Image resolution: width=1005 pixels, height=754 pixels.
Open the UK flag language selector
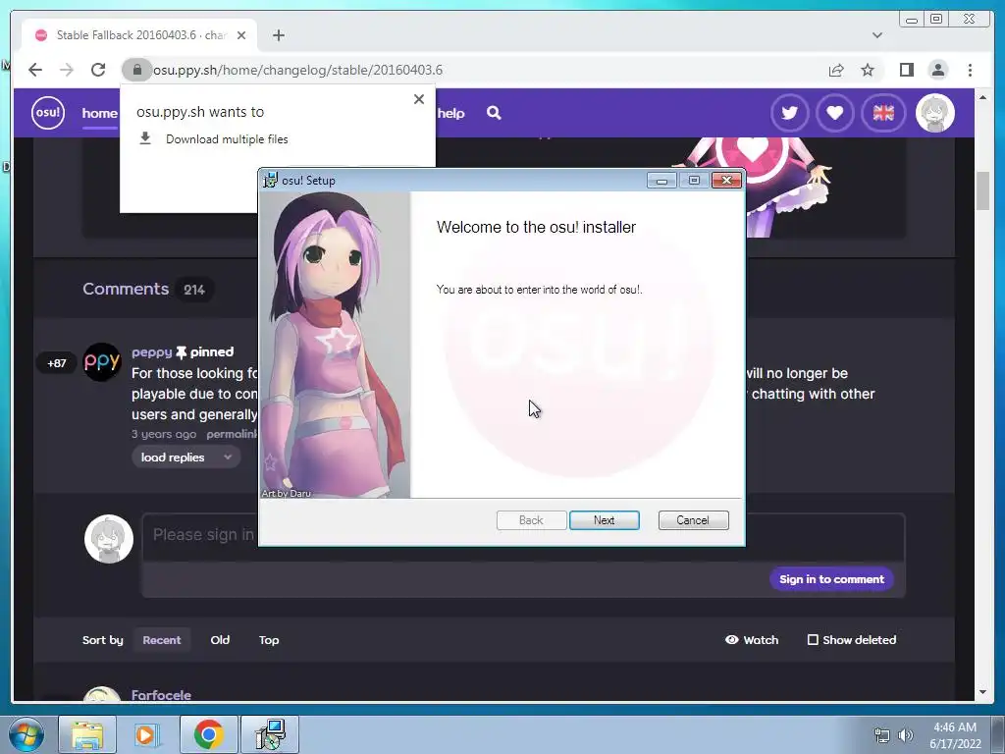883,113
